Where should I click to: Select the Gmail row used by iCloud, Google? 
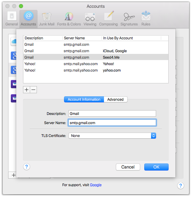click(x=96, y=51)
